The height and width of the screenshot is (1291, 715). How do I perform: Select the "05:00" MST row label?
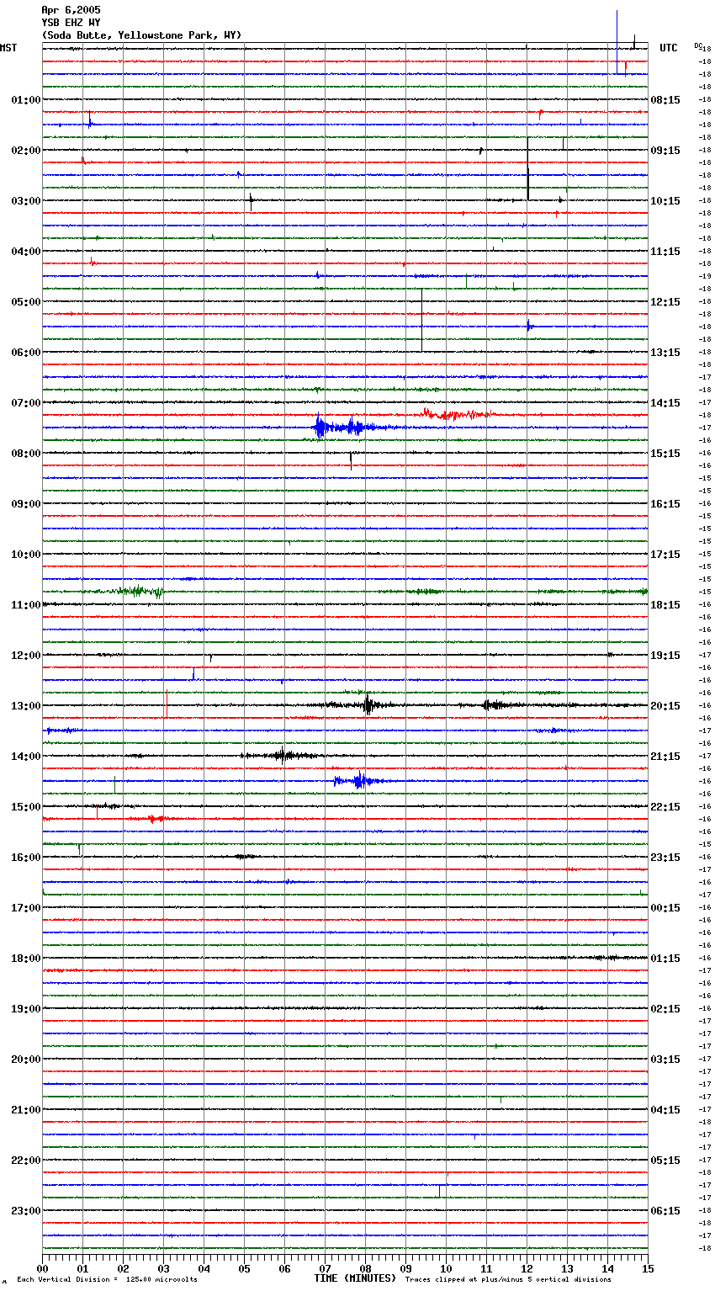26,302
